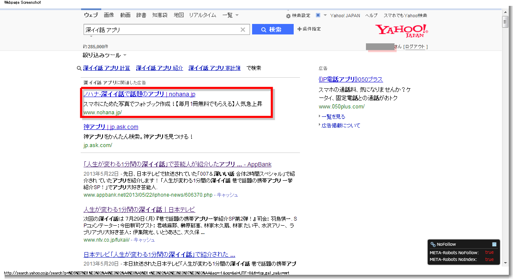513x279 pixels.
Task: Open the 広告掲載について link
Action: (341, 126)
